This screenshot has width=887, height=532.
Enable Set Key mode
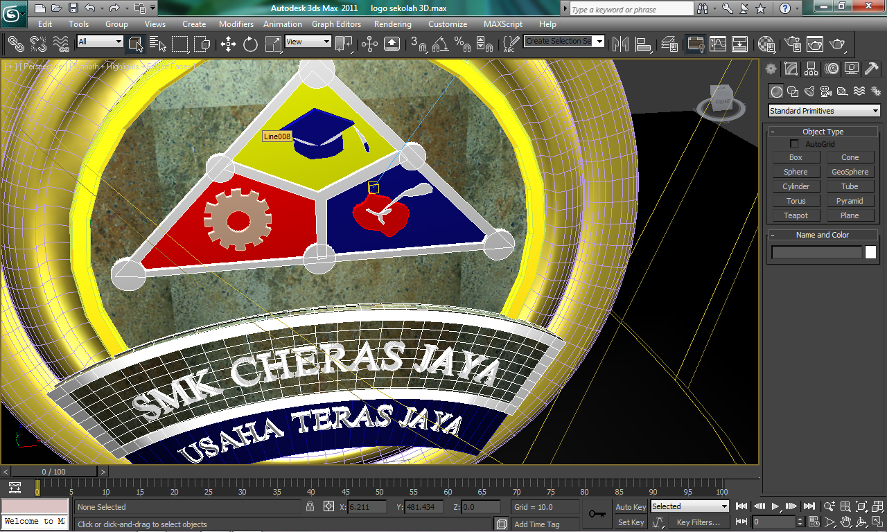coord(630,522)
